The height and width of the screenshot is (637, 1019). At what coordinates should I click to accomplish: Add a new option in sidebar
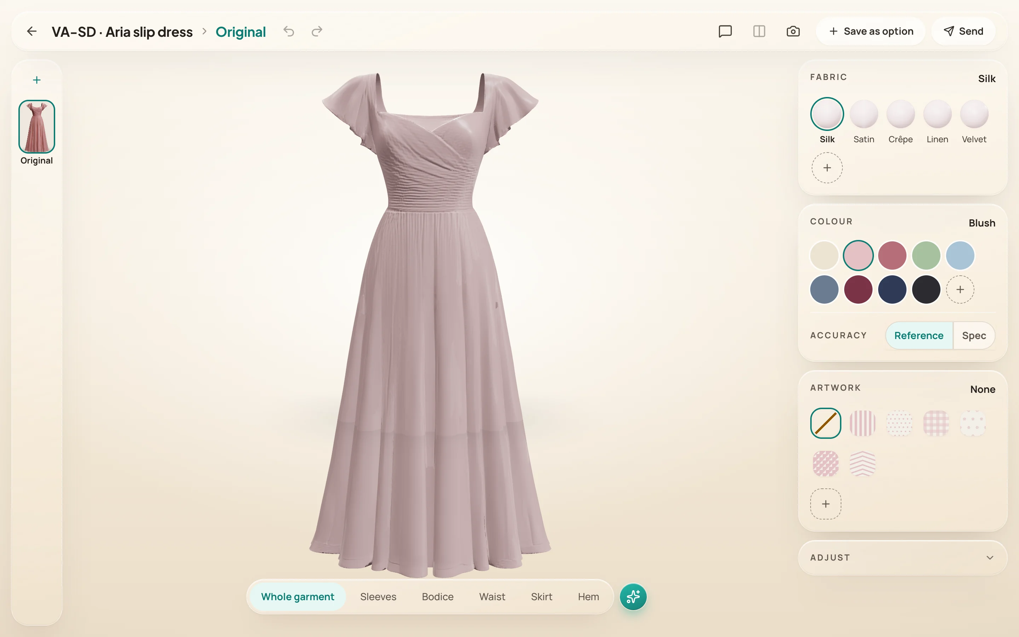click(x=37, y=80)
